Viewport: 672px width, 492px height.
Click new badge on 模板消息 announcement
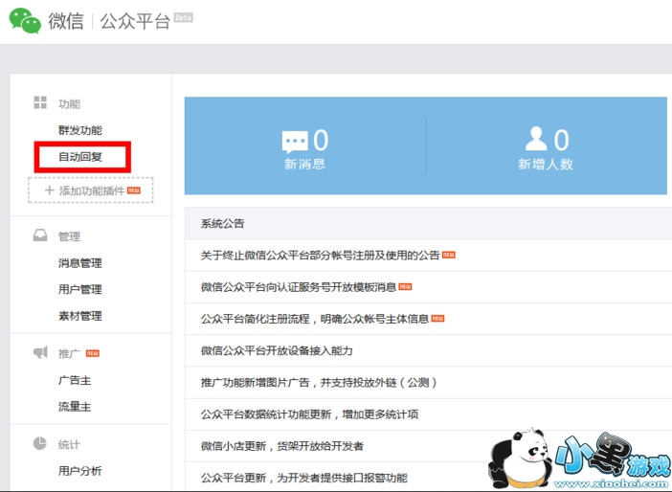tap(406, 286)
